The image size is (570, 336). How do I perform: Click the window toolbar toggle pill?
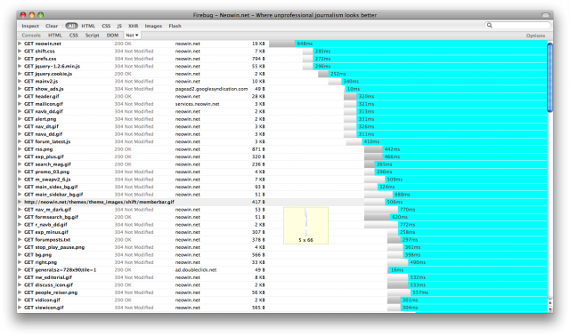[x=546, y=15]
